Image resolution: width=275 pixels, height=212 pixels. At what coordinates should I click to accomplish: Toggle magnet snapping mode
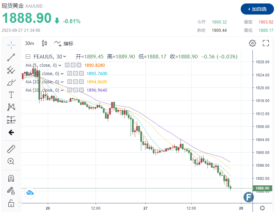pyautogui.click(x=11, y=178)
